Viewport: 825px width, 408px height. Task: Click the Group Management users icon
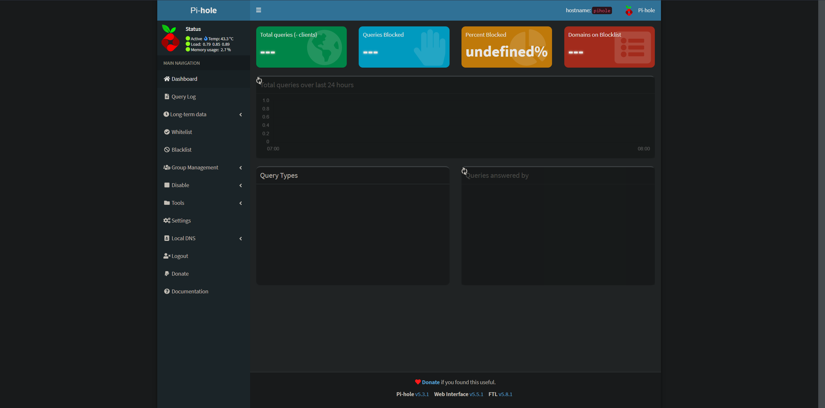(x=167, y=167)
